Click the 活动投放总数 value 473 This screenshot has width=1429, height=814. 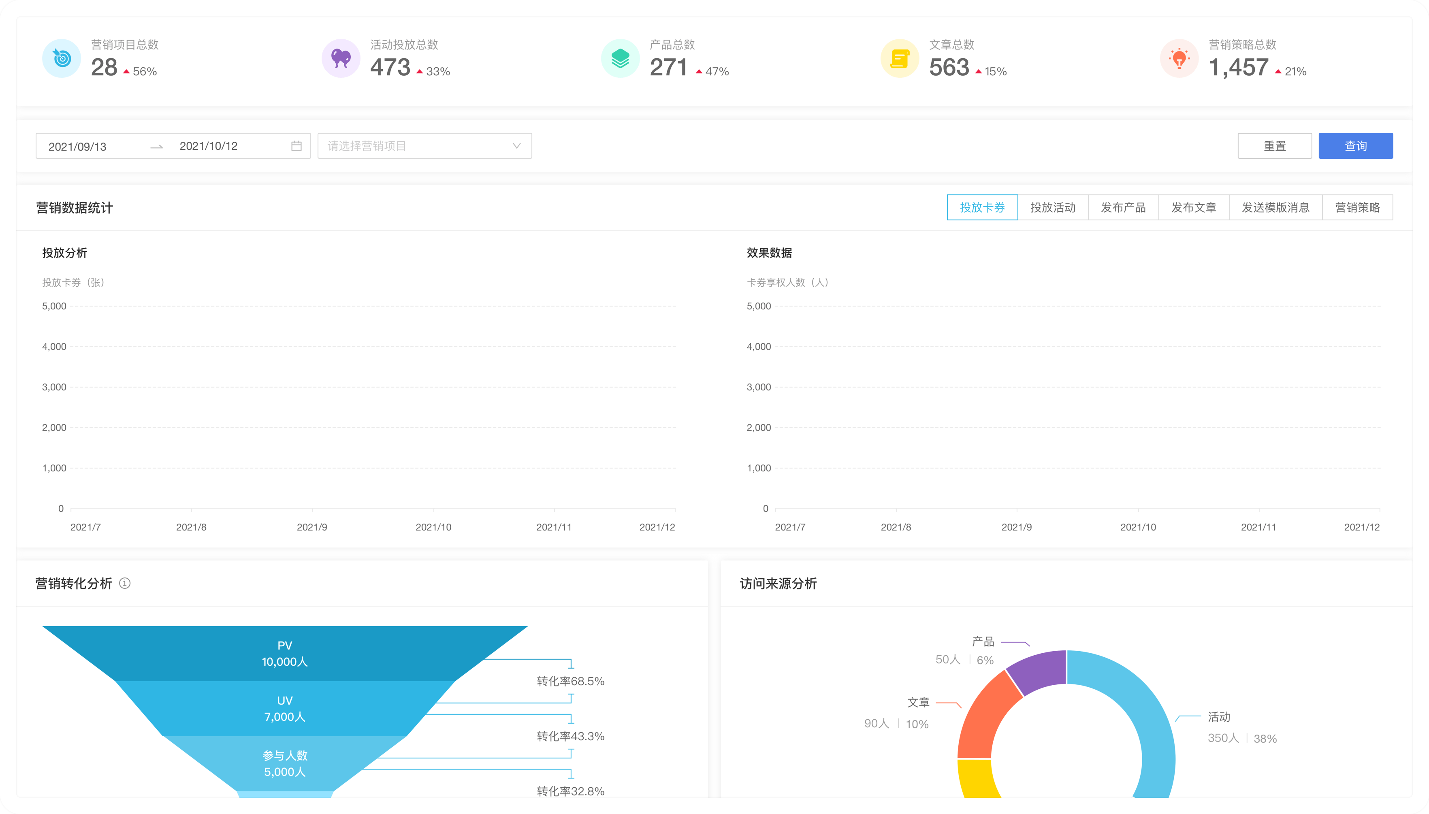pos(390,68)
